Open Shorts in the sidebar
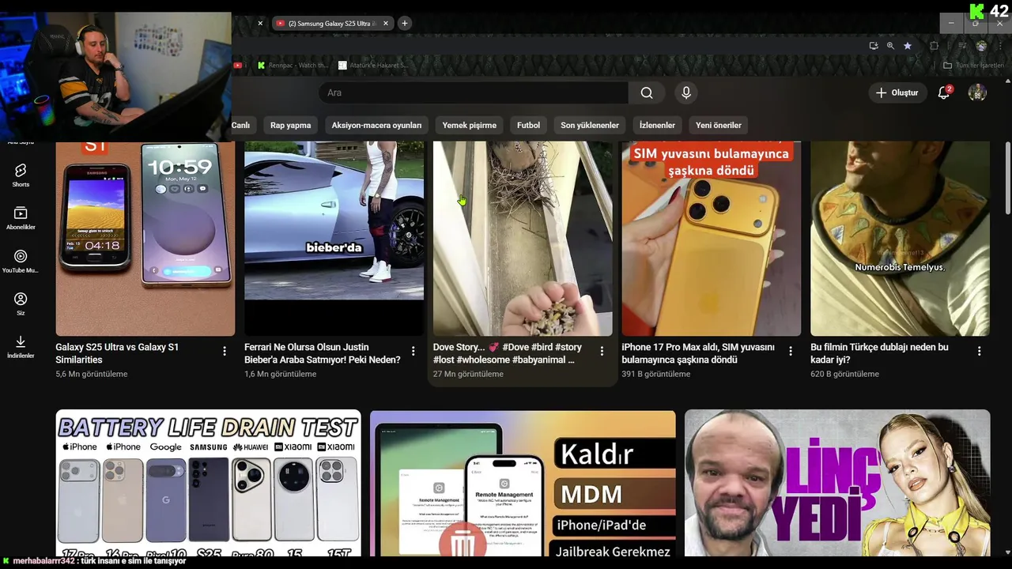The height and width of the screenshot is (569, 1012). pos(21,175)
